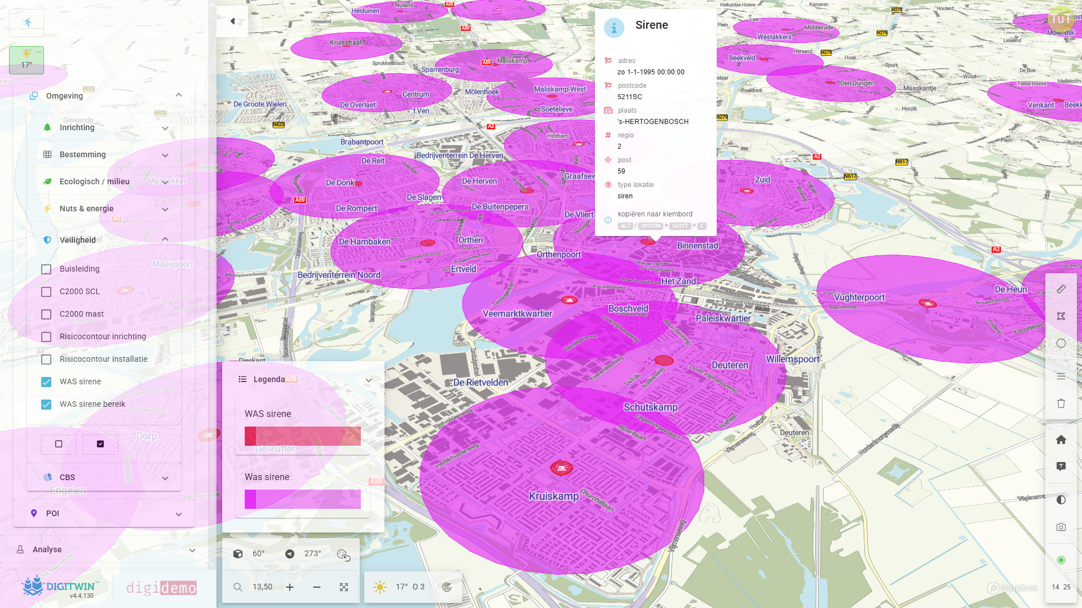Disable the WAS sirene checkbox
The width and height of the screenshot is (1082, 608).
[x=46, y=381]
